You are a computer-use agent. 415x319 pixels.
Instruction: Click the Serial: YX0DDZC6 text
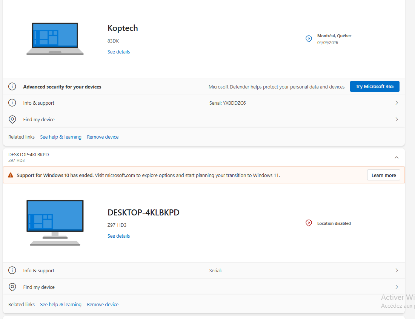pyautogui.click(x=227, y=103)
